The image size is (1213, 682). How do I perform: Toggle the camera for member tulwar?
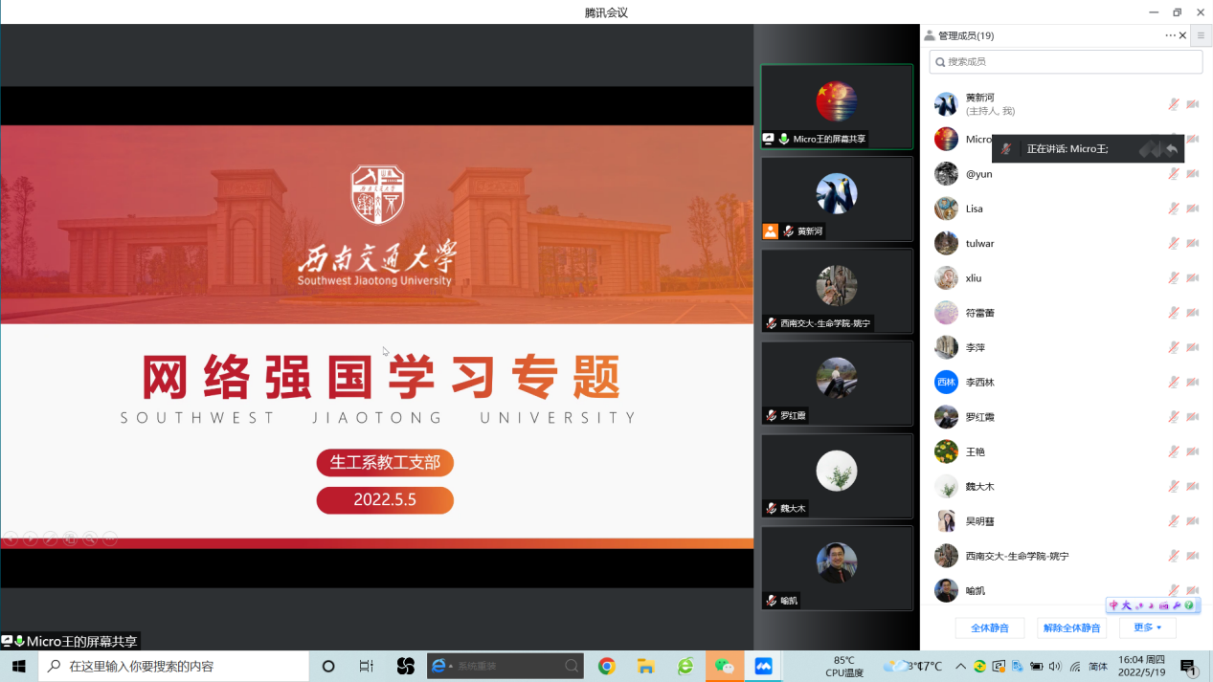tap(1193, 244)
